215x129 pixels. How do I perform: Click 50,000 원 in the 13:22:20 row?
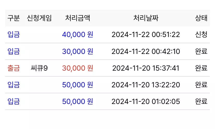pyautogui.click(x=78, y=85)
